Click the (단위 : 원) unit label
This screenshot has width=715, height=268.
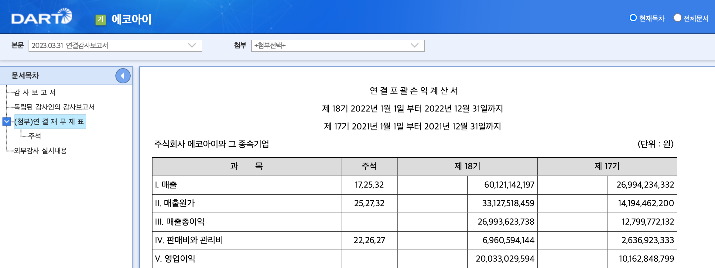click(x=655, y=144)
